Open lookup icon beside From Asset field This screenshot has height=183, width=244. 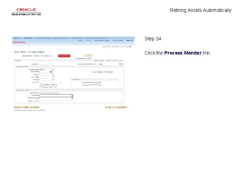[x=53, y=77]
